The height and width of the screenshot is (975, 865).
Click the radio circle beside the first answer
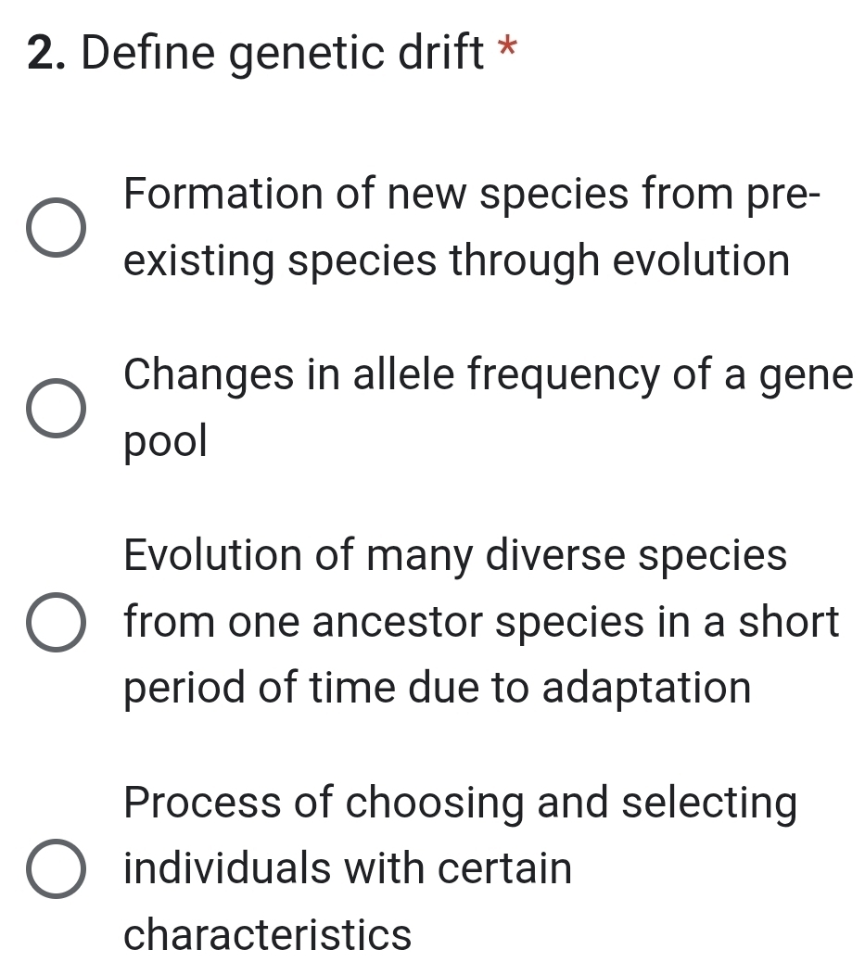tap(57, 227)
